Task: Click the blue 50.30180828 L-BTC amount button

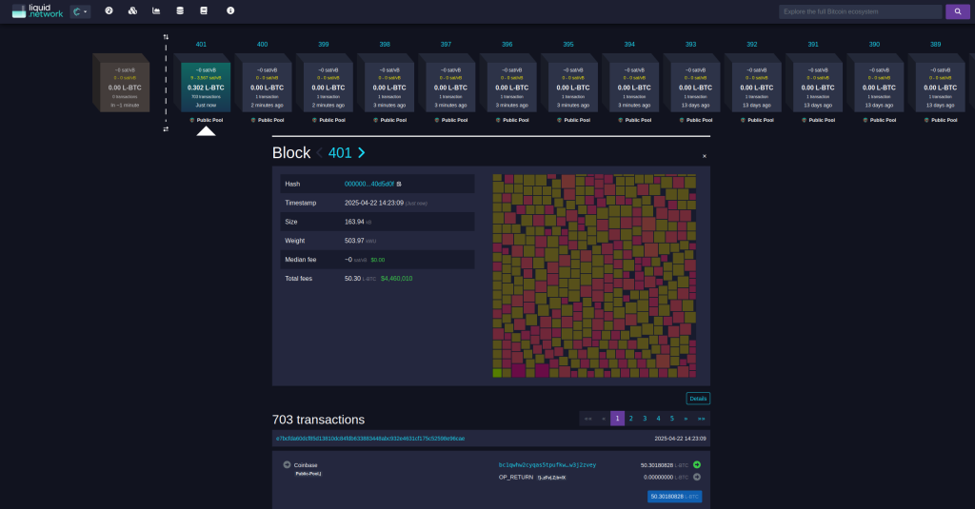Action: pyautogui.click(x=675, y=497)
